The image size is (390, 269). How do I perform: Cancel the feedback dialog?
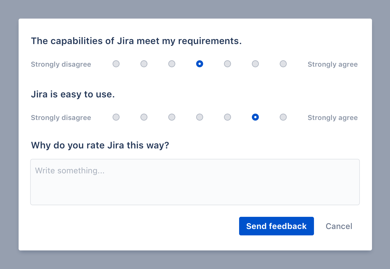click(339, 226)
